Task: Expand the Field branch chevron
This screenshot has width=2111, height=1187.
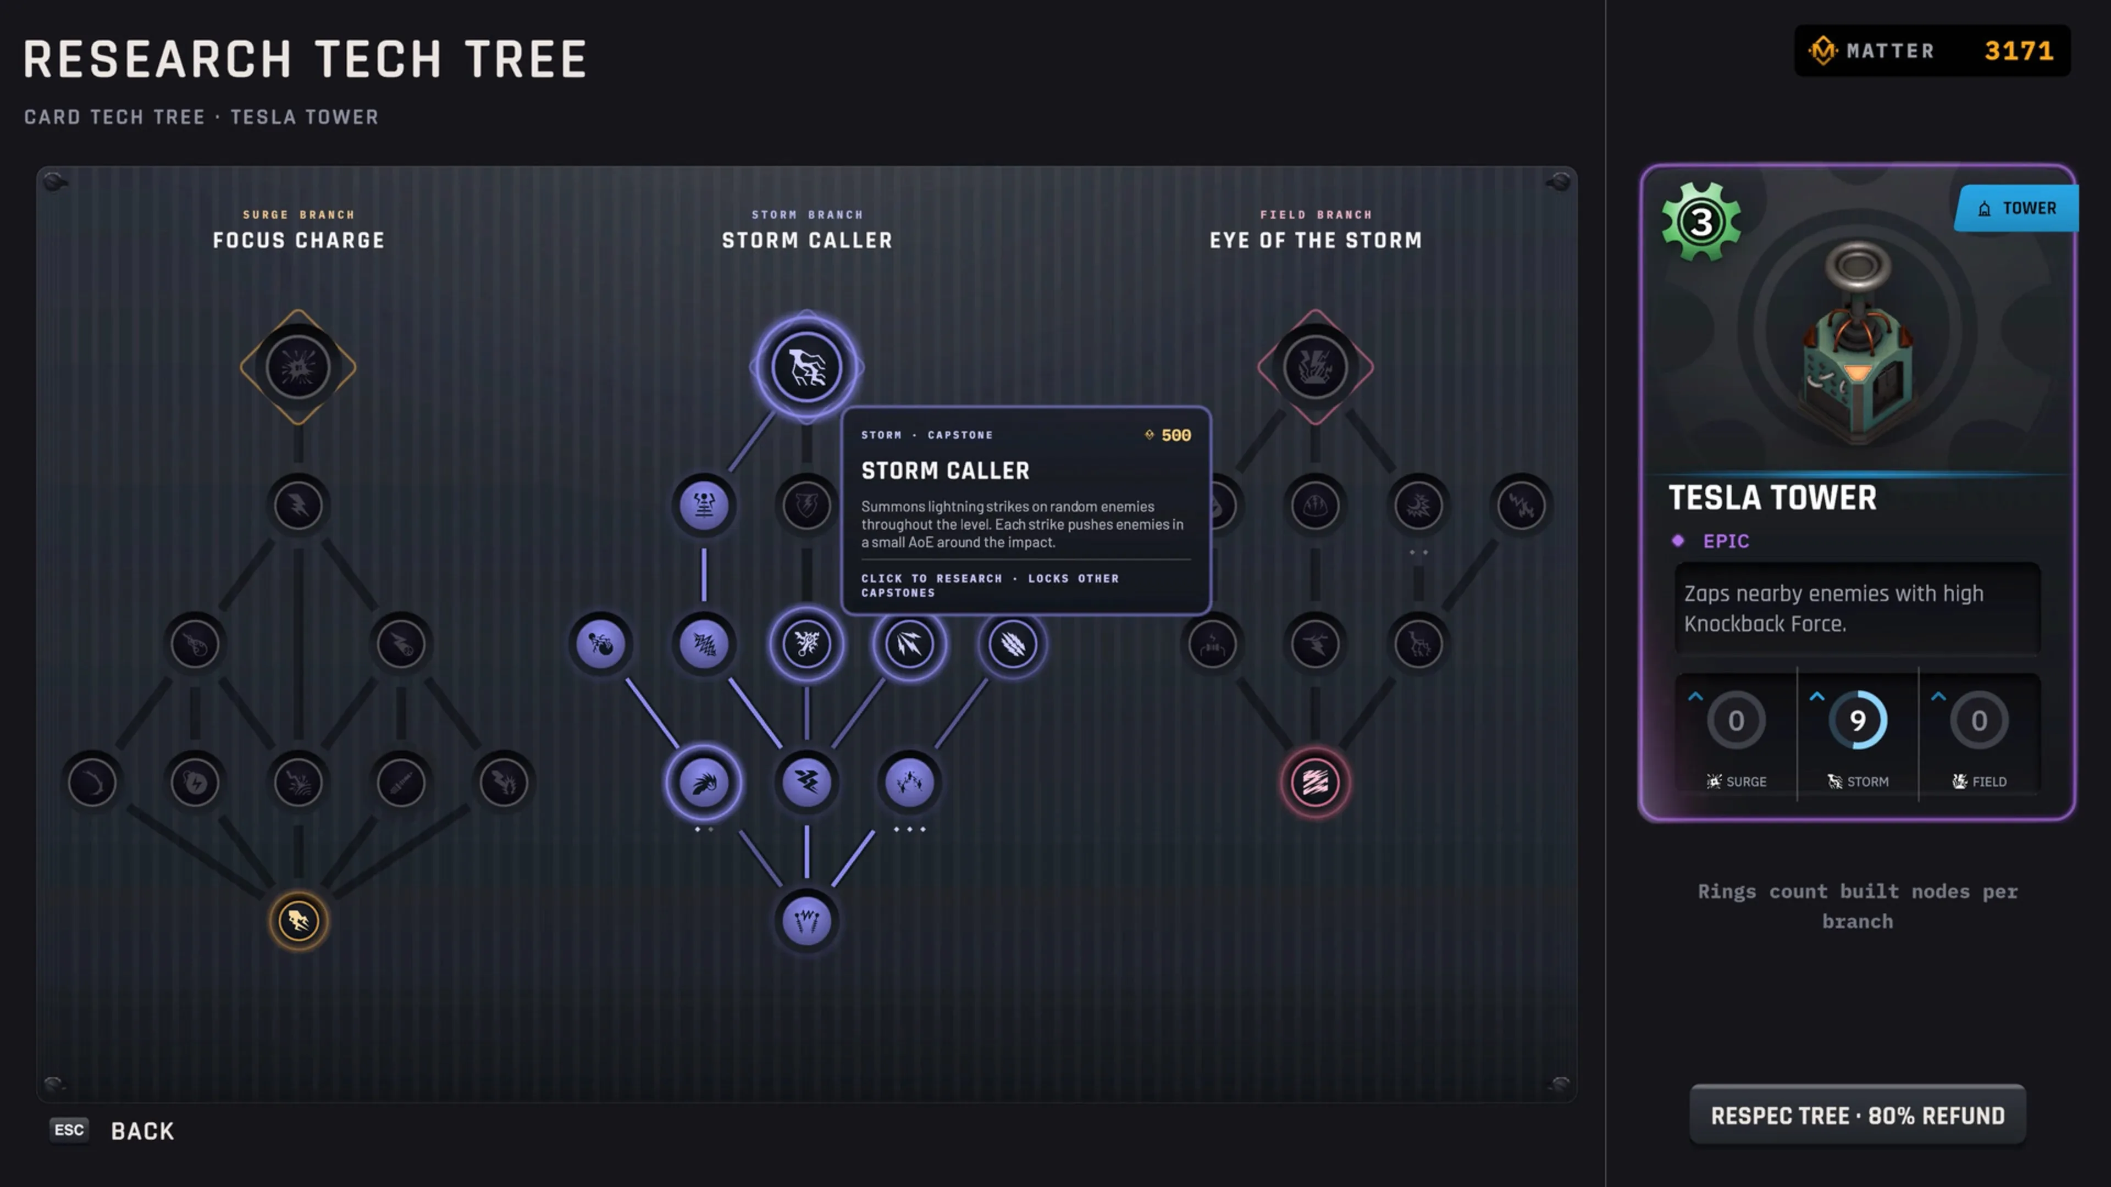Action: coord(1937,697)
